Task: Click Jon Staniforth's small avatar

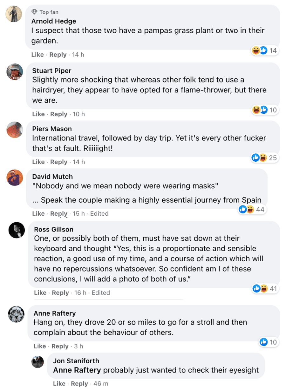Action: pyautogui.click(x=38, y=362)
